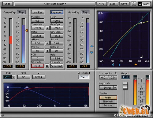Select the filter node on the EQ graph
This screenshot has width=153, height=118.
click(27, 87)
